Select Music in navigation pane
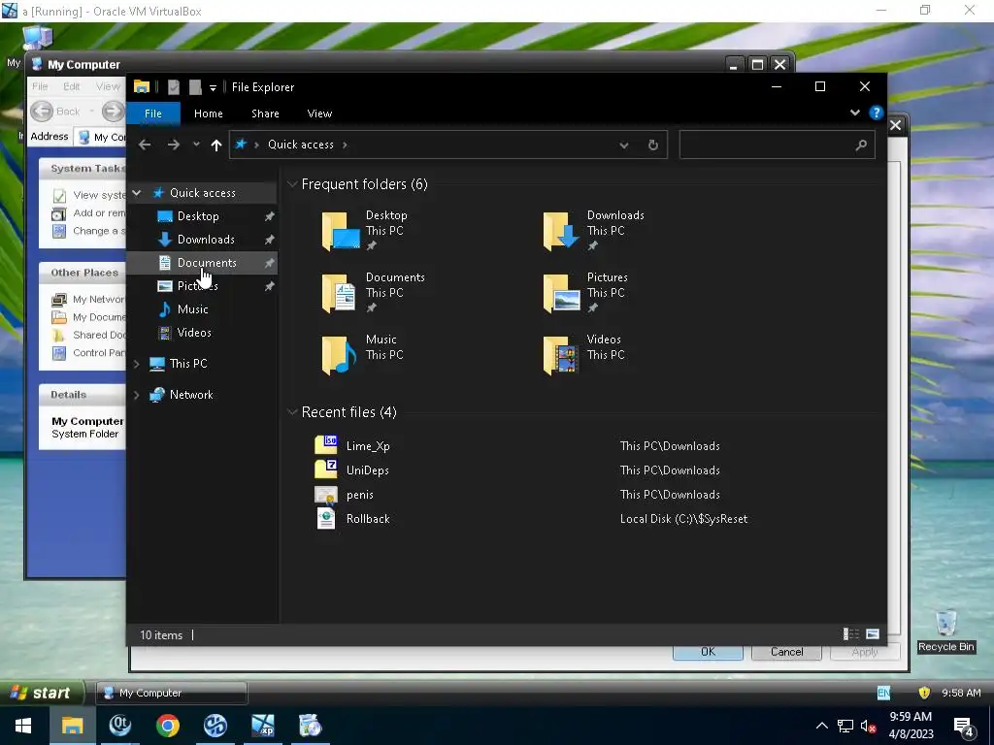Image resolution: width=994 pixels, height=745 pixels. (193, 309)
